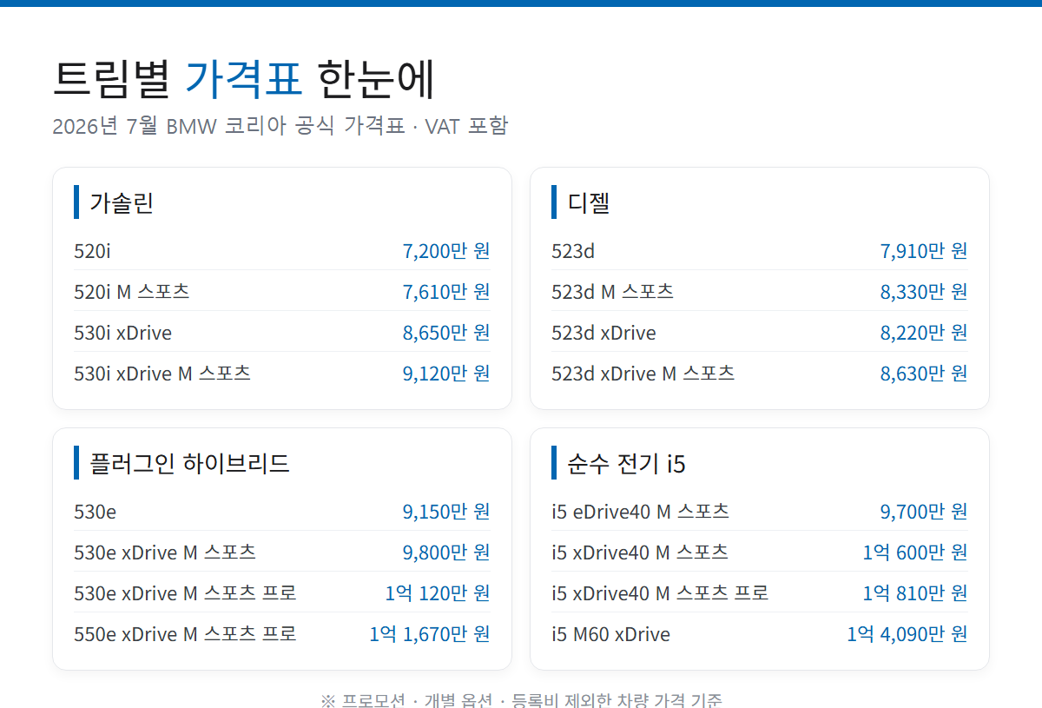
Task: Click the 9,800만 원 price
Action: (x=446, y=553)
